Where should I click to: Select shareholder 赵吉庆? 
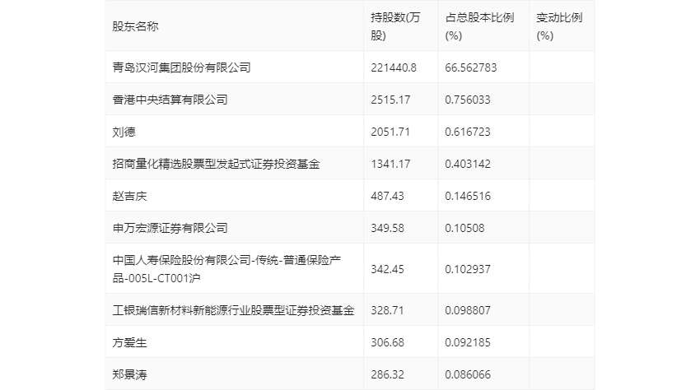pos(129,196)
